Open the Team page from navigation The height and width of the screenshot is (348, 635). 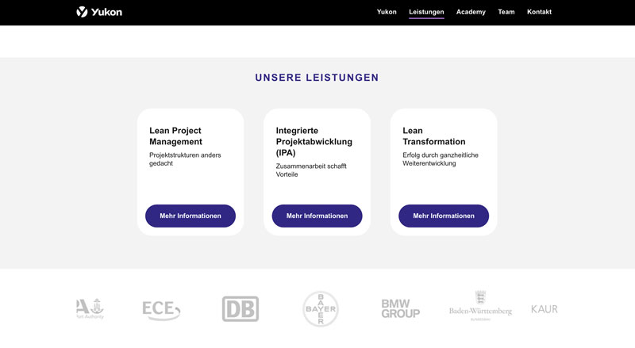(506, 12)
